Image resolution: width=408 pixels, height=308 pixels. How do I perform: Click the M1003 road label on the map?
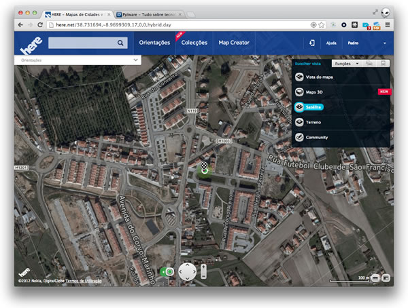224,140
